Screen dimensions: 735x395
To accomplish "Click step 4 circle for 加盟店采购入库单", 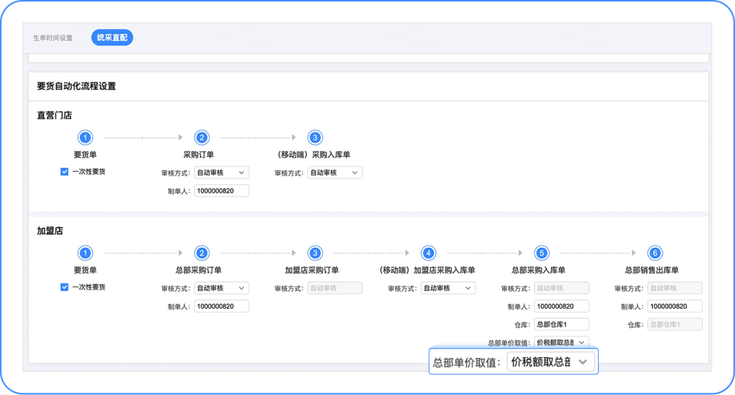I will (428, 253).
